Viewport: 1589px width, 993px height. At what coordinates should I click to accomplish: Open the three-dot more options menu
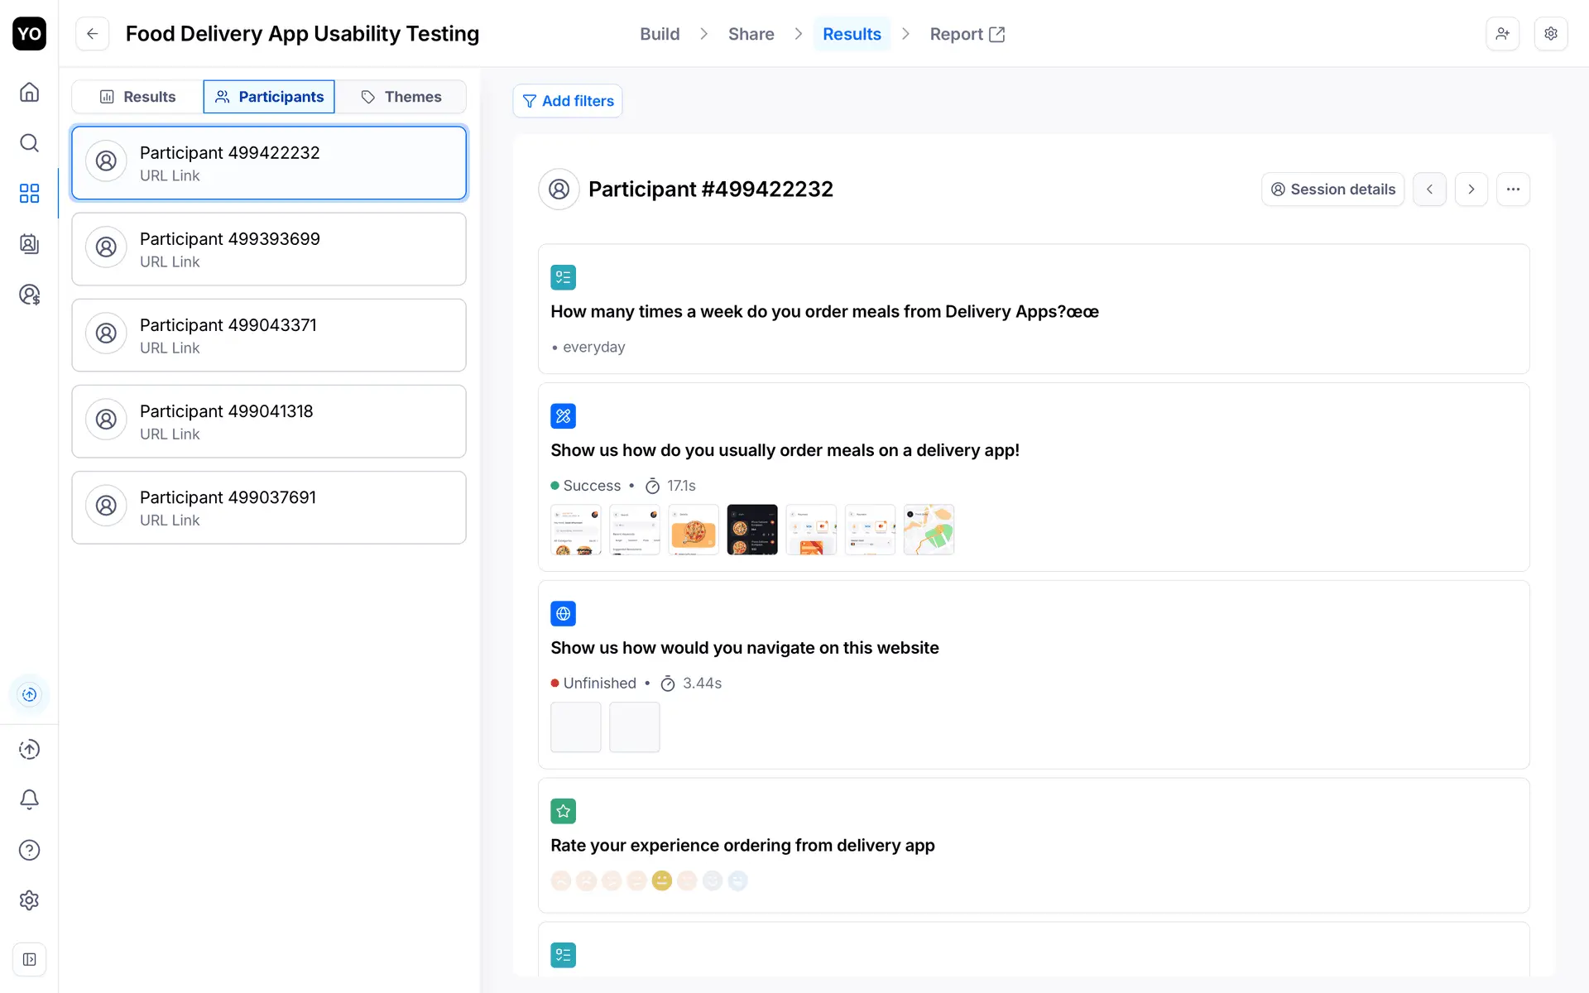(1513, 189)
